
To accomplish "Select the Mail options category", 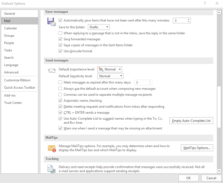I will [20, 21].
